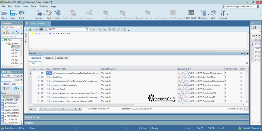The height and width of the screenshot is (131, 262).
Task: Click the double-chevron collapse button near record count
Action: click(x=246, y=109)
